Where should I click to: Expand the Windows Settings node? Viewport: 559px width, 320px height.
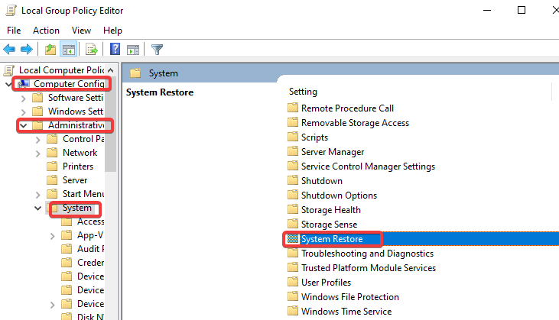[x=24, y=112]
